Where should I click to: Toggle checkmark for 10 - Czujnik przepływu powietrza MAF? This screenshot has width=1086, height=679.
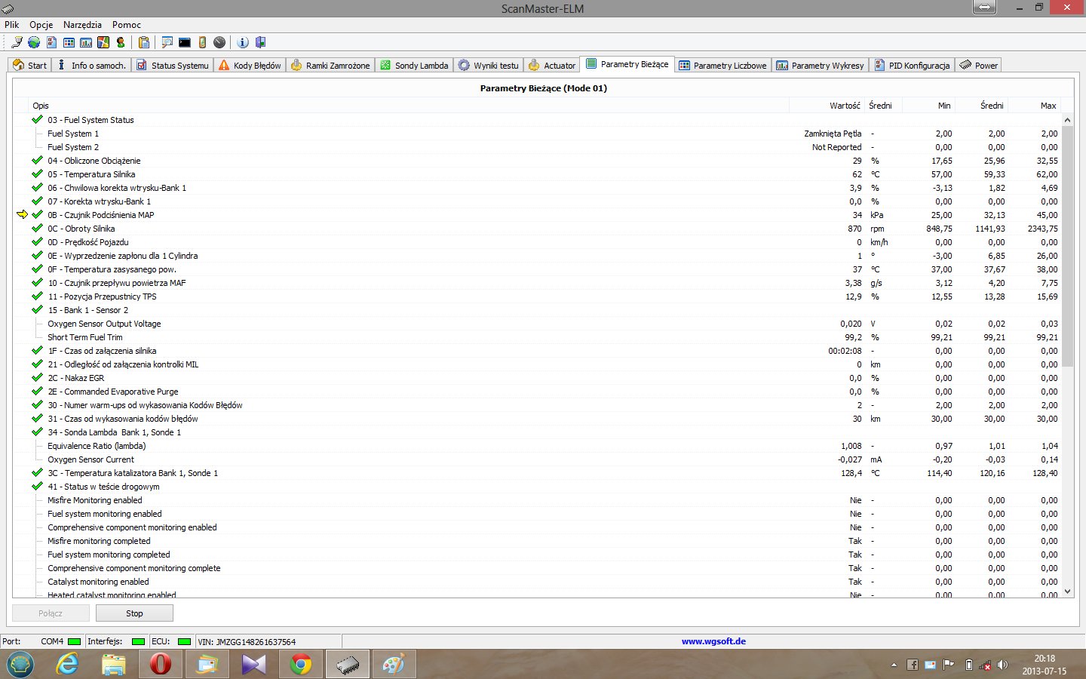pyautogui.click(x=37, y=283)
